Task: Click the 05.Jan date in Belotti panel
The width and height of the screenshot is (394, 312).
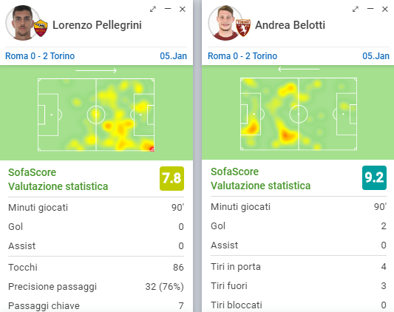Action: pos(376,55)
